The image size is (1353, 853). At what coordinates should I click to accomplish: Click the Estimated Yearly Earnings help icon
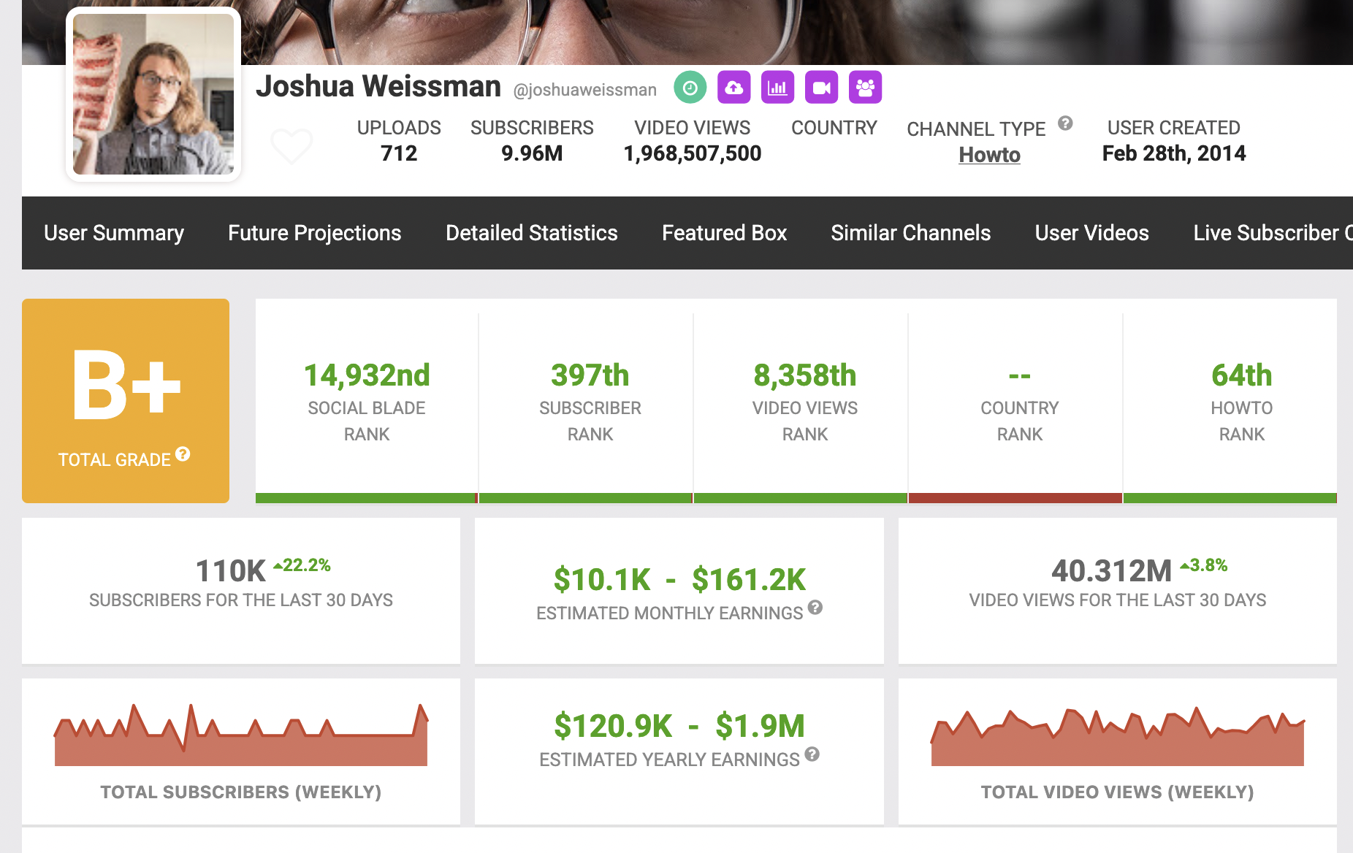pyautogui.click(x=812, y=754)
